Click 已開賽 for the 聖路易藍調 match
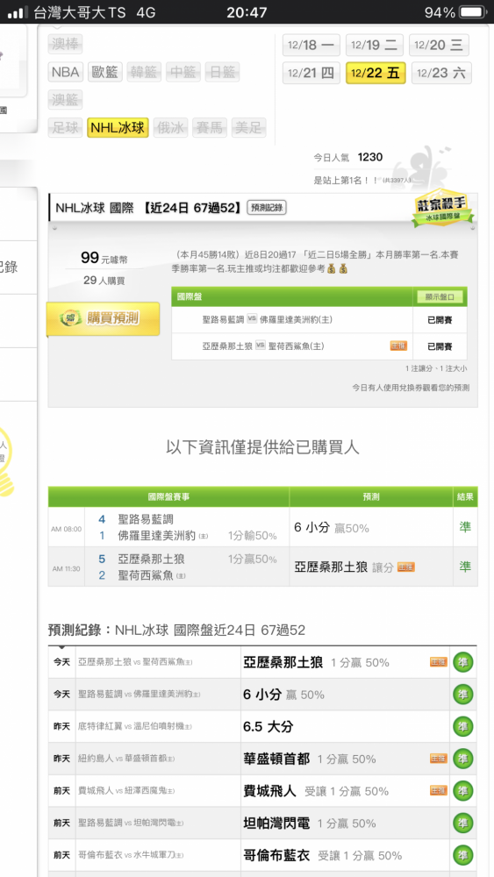Image resolution: width=494 pixels, height=877 pixels. (x=440, y=320)
